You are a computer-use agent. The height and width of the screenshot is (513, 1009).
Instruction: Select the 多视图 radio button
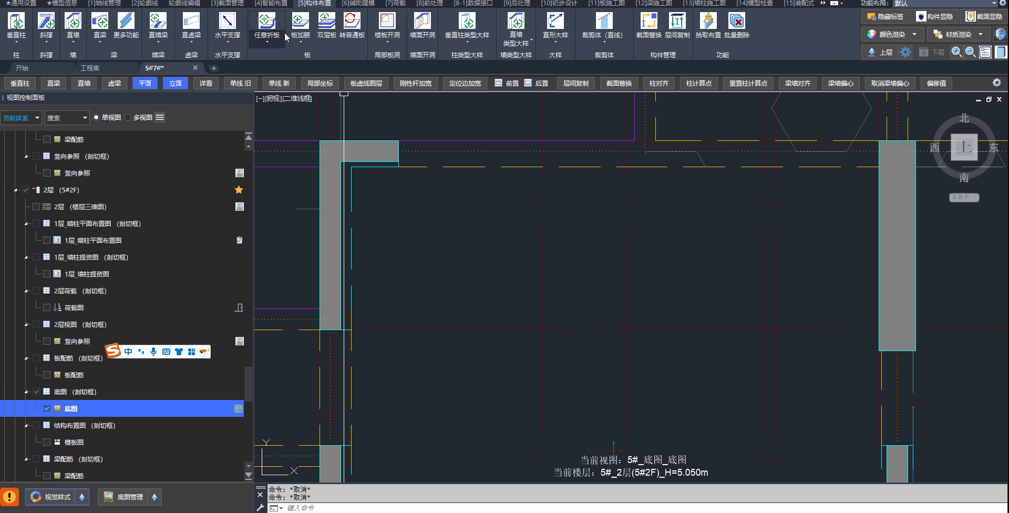[x=128, y=118]
